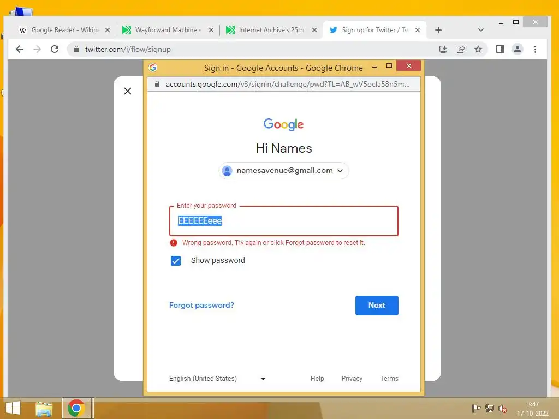Open the English (United States) language dropdown
The width and height of the screenshot is (559, 419).
(x=217, y=379)
